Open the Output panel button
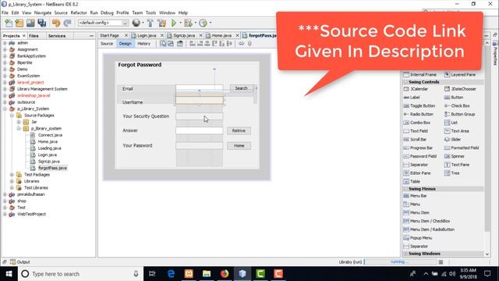Image resolution: width=499 pixels, height=281 pixels. 19,262
